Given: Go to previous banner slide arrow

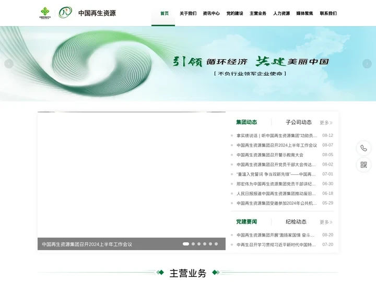Looking at the screenshot, I should click(9, 64).
